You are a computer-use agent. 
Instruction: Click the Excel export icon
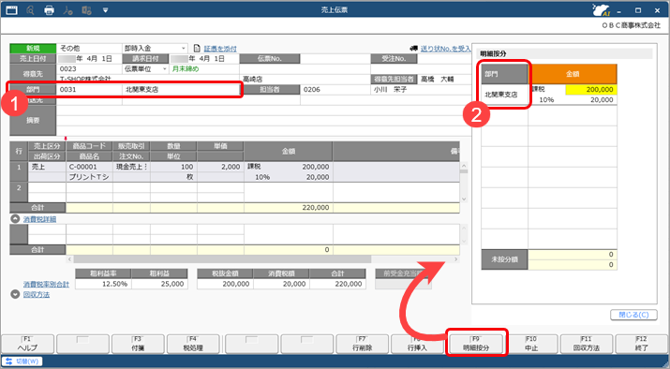[87, 9]
